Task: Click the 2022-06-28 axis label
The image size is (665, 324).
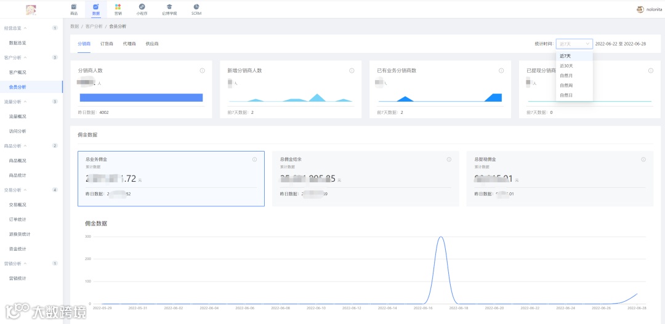Action: click(x=637, y=309)
